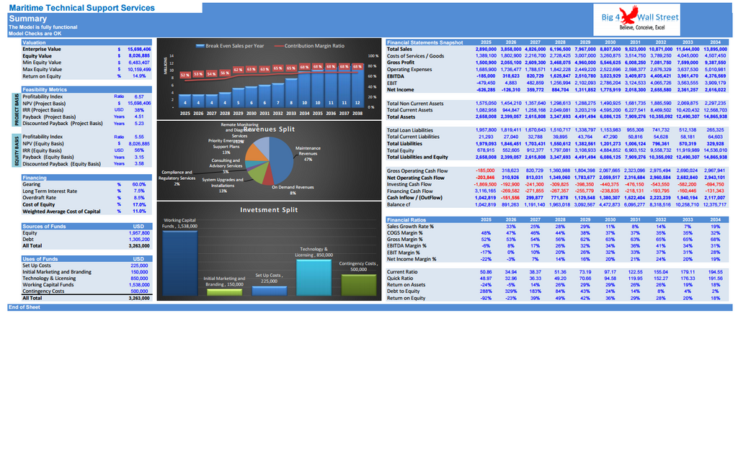Select the Financial Statements Snapshot header

(424, 42)
